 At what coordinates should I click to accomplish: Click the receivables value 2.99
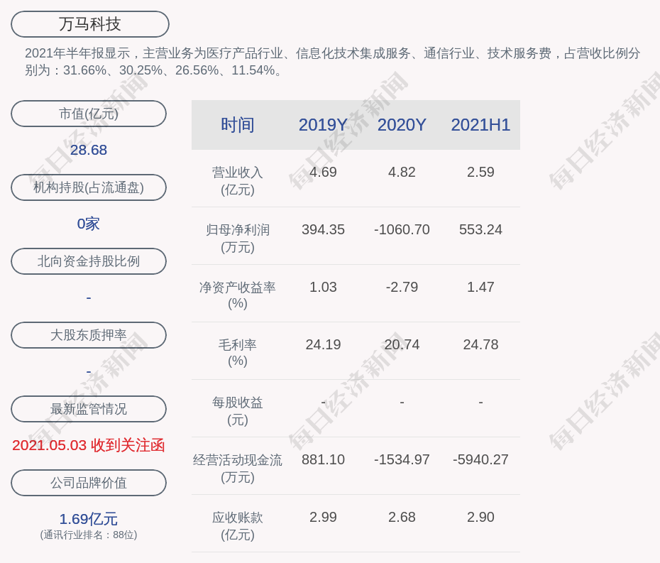click(323, 517)
